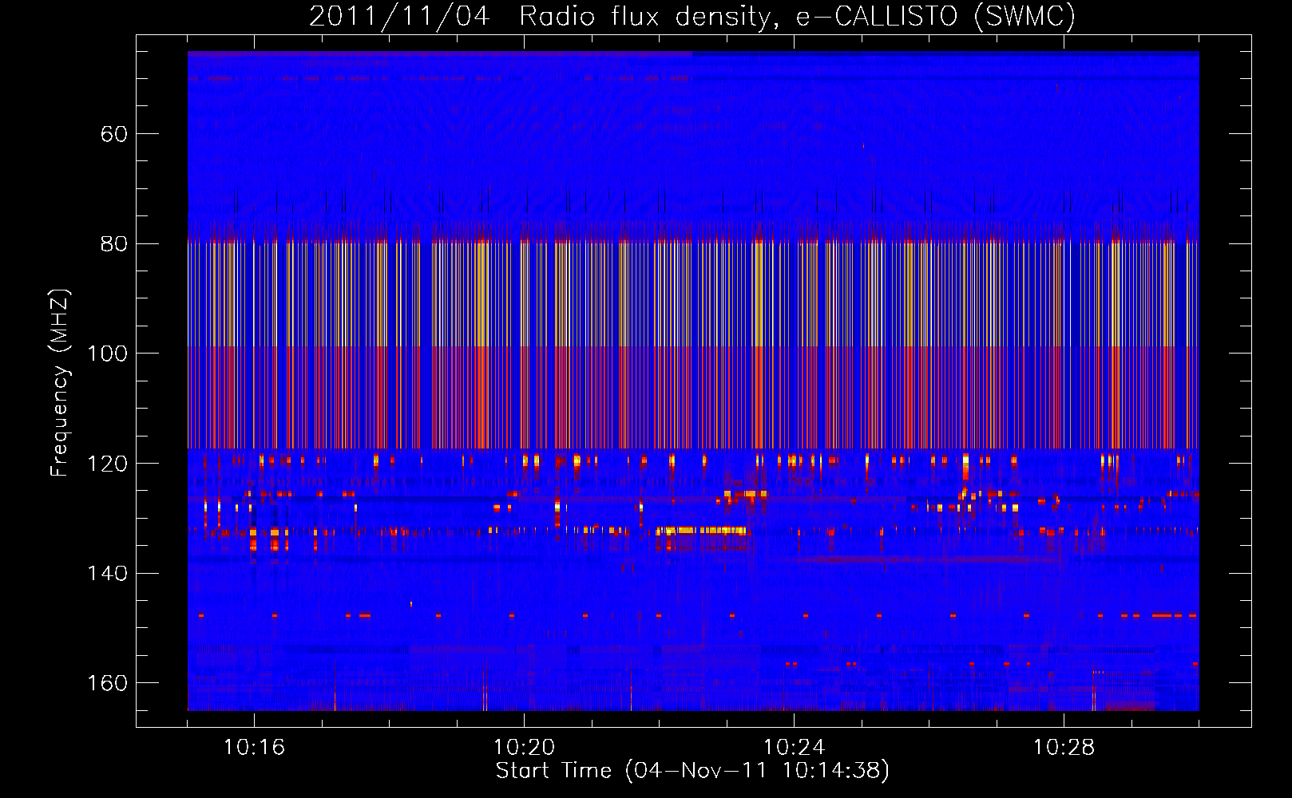Click the 120 frequency tick label
The image size is (1292, 798).
click(x=107, y=464)
